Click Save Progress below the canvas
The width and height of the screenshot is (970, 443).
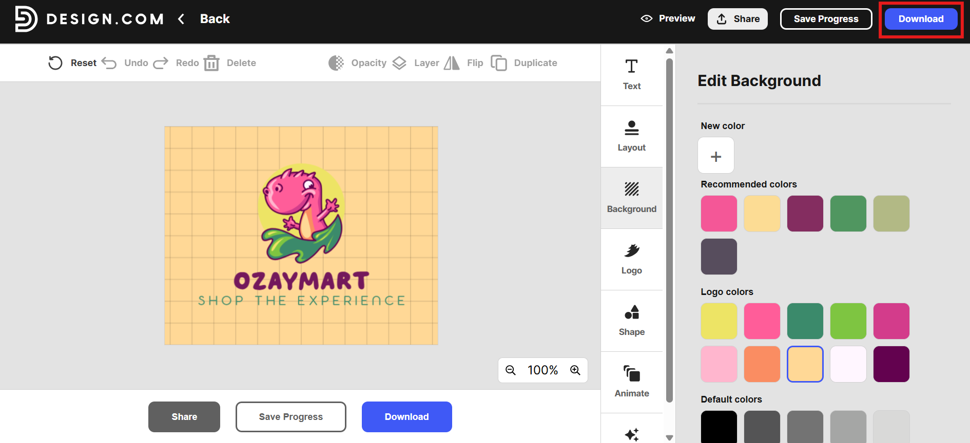pos(291,417)
